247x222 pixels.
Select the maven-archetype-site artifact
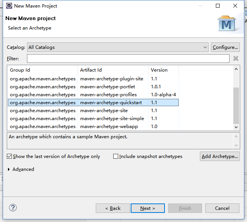point(104,111)
